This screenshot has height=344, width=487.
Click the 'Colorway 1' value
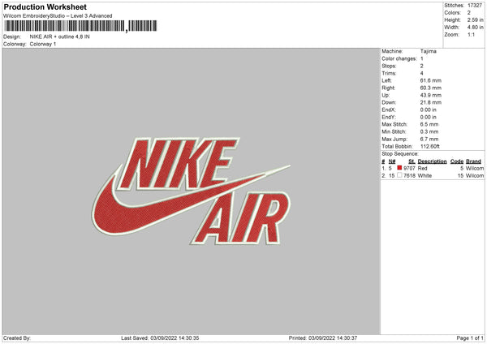43,44
